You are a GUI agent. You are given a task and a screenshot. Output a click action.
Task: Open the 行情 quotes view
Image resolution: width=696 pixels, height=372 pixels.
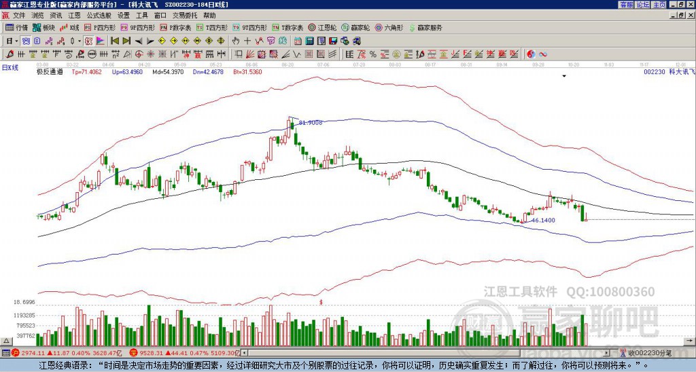tap(16, 27)
